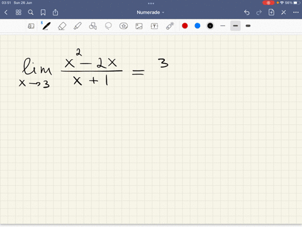
Task: Insert an image with the photo tool
Action: [139, 26]
